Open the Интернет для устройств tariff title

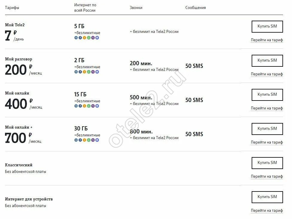(x=29, y=199)
